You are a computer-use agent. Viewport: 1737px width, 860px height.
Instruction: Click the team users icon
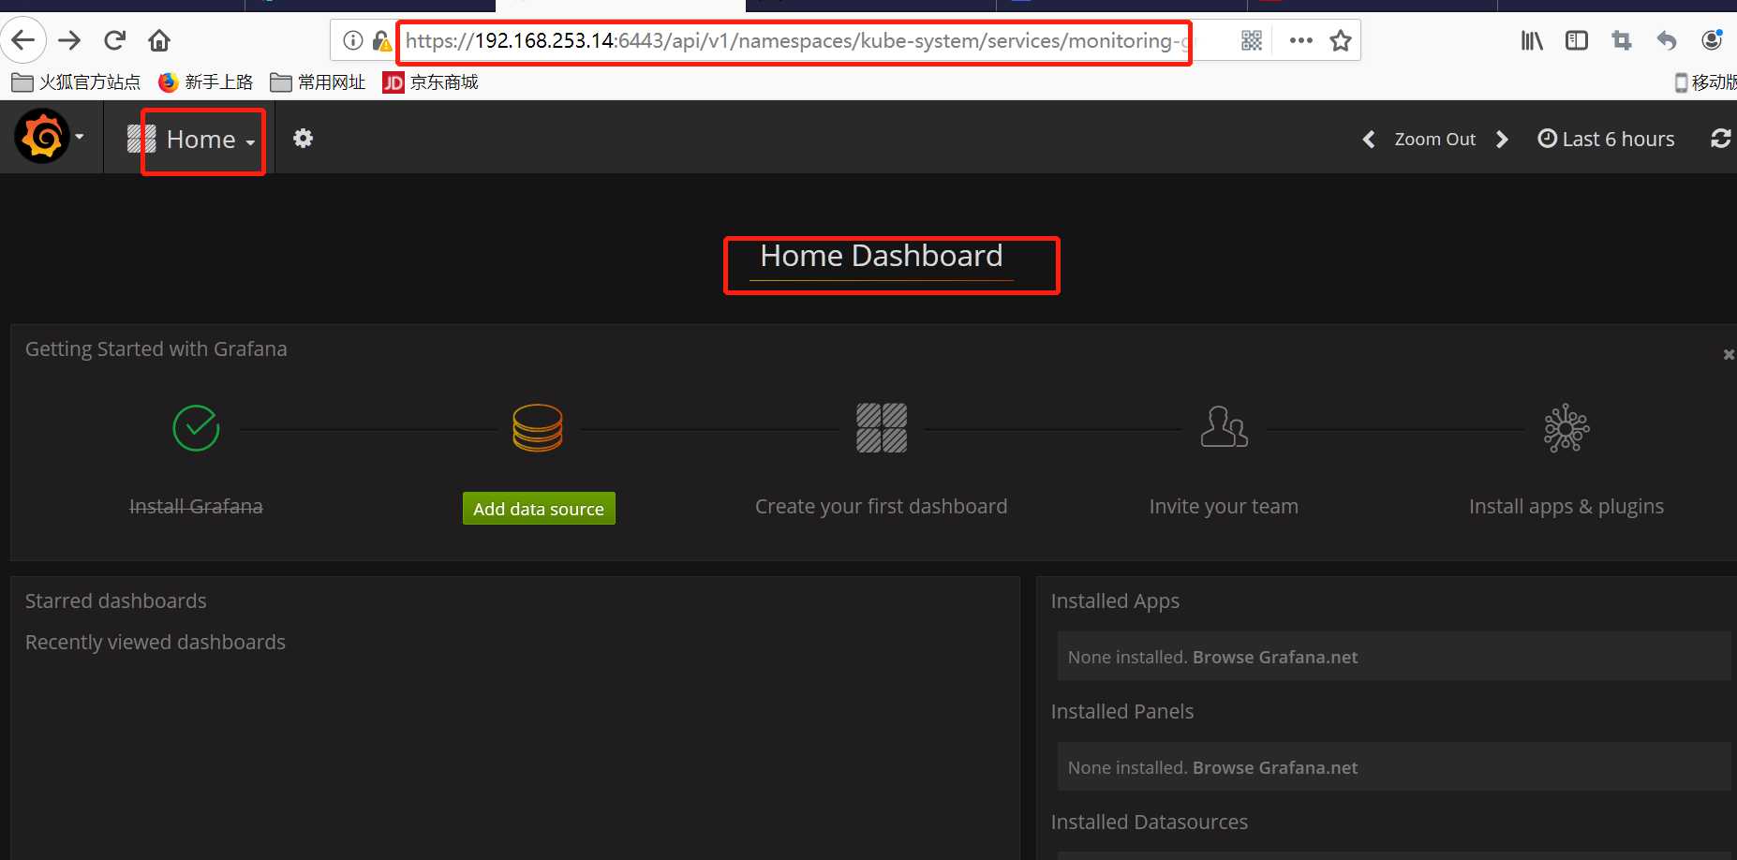click(x=1225, y=427)
